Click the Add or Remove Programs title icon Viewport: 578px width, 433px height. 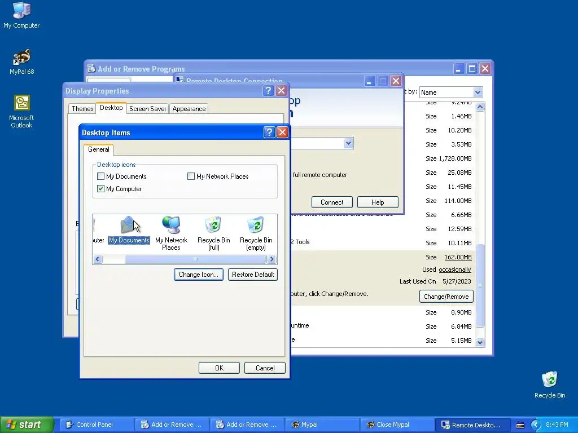91,68
